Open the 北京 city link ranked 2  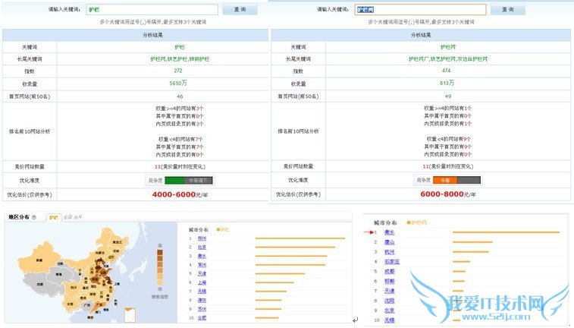coord(202,247)
